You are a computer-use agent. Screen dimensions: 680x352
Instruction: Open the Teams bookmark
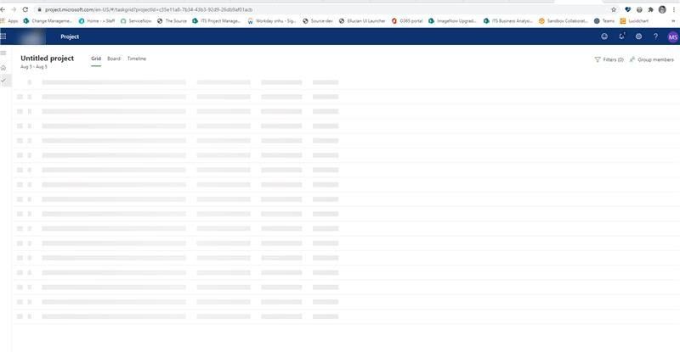click(x=604, y=21)
